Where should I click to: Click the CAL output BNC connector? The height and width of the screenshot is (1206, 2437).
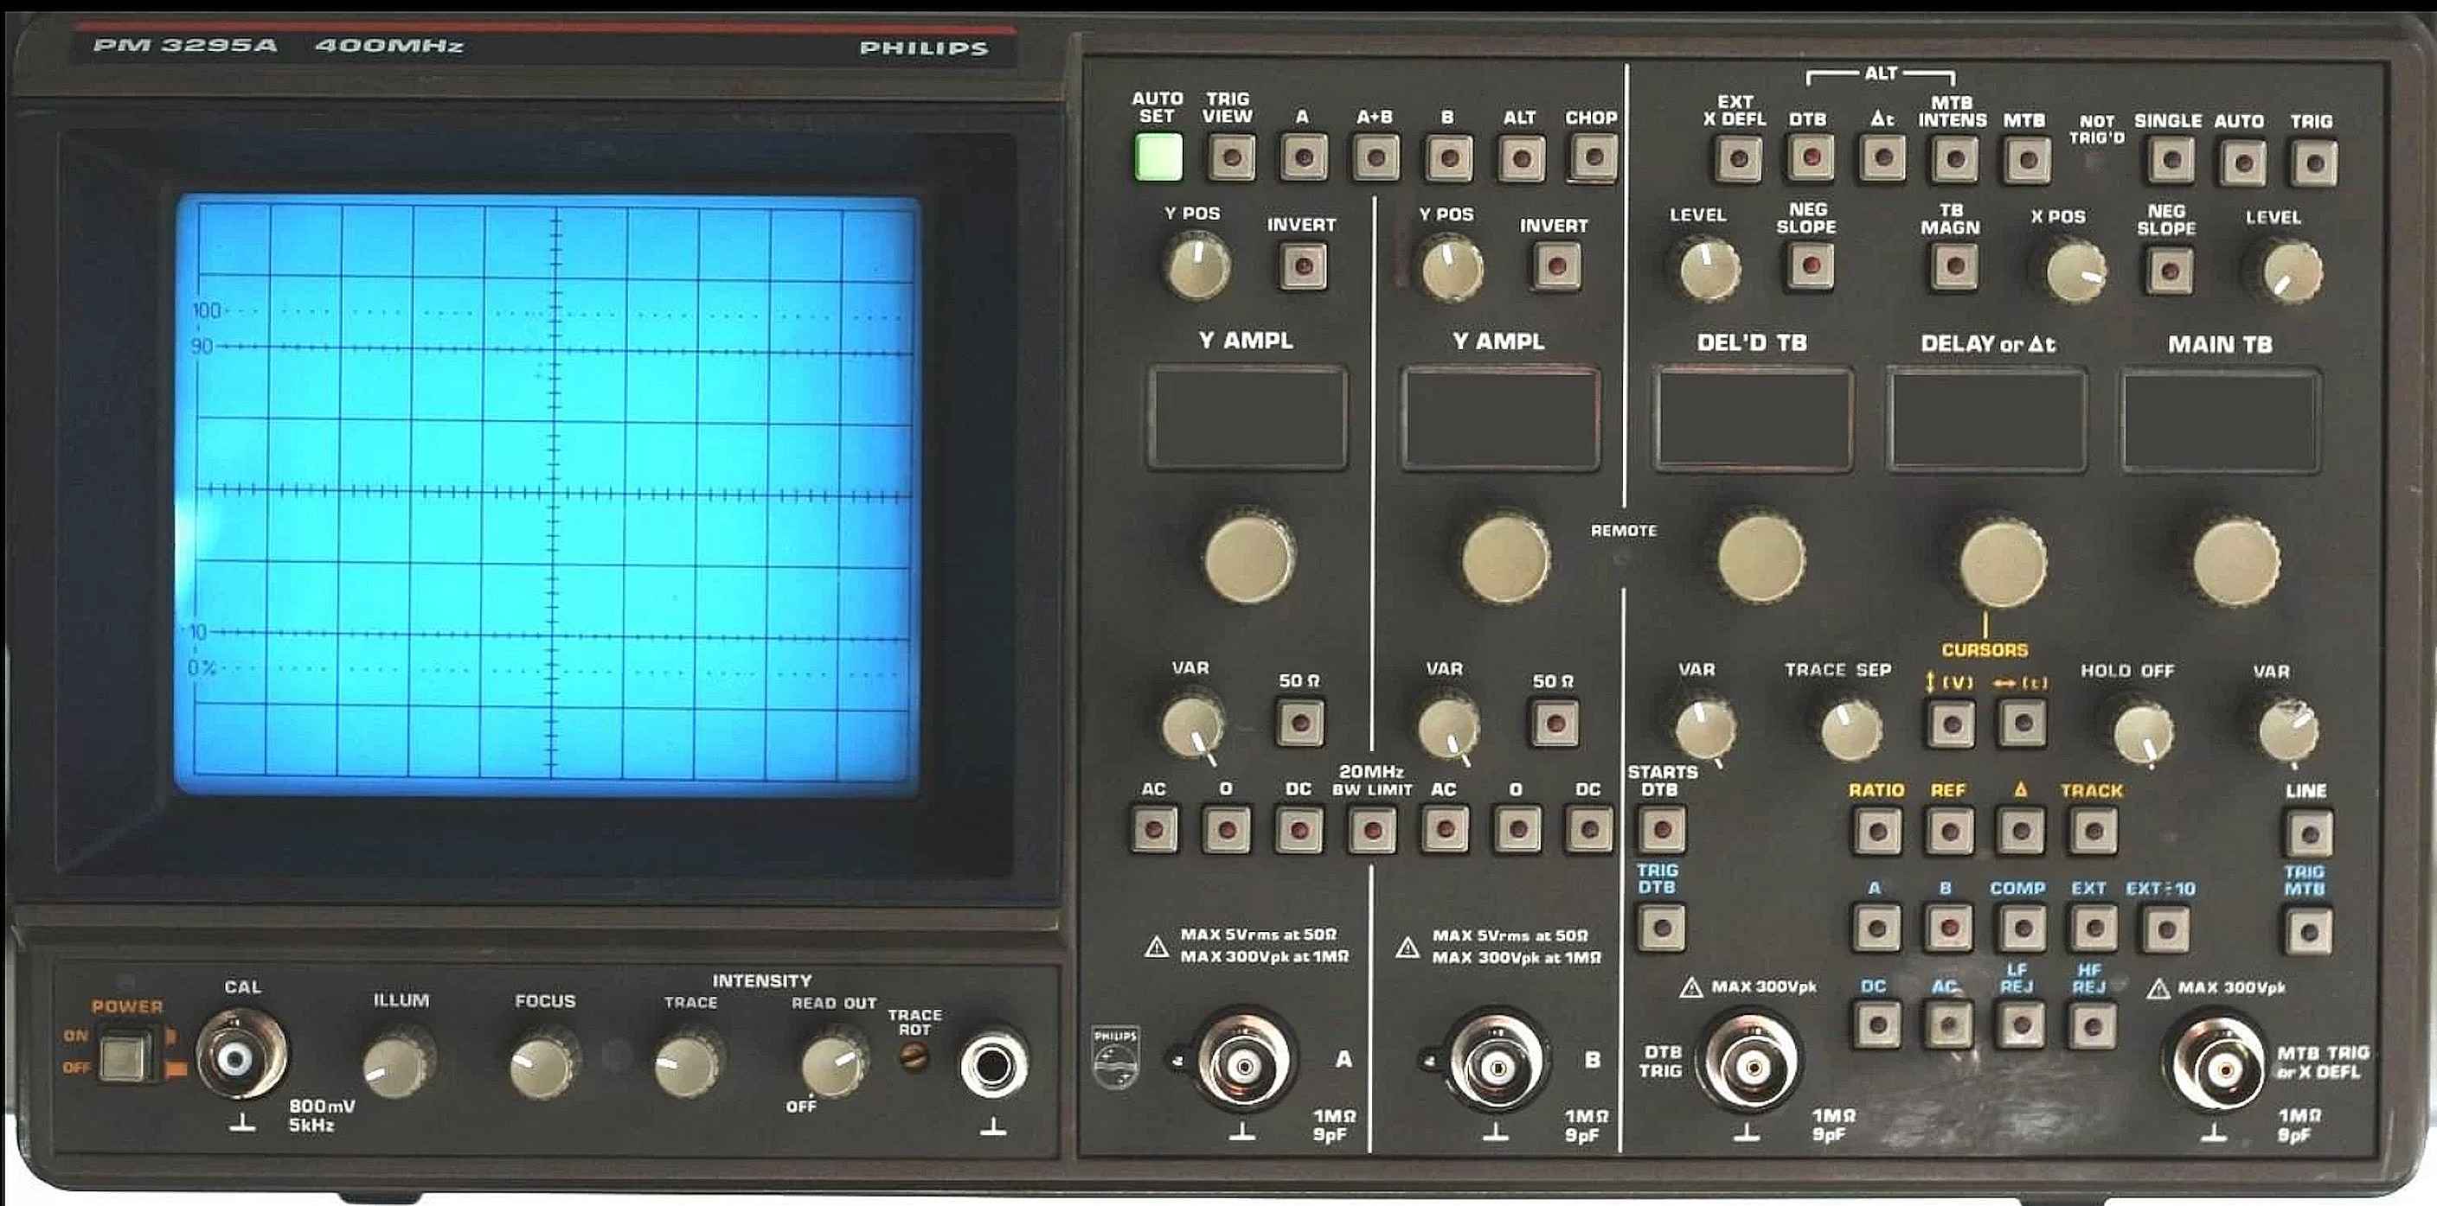click(x=235, y=1057)
